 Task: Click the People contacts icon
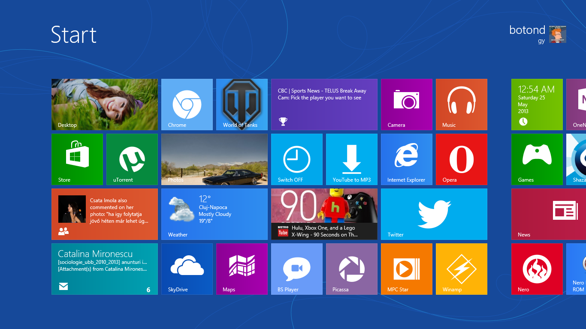pos(63,231)
